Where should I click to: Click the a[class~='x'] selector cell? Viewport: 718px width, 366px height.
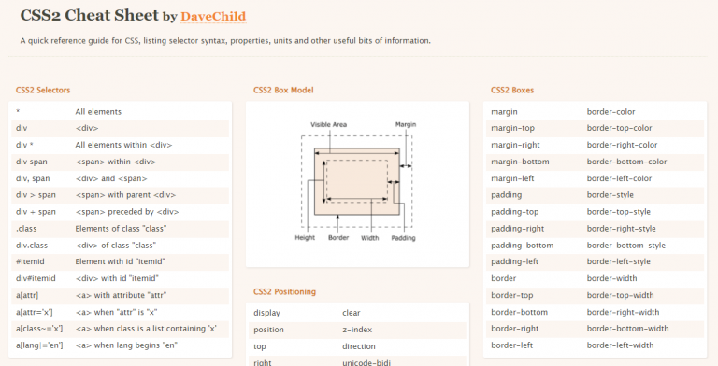click(x=39, y=329)
